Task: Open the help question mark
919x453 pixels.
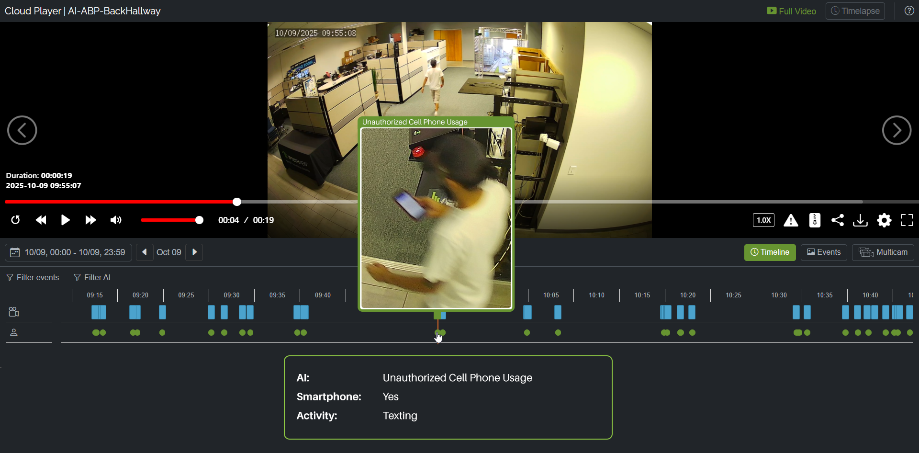Action: pyautogui.click(x=909, y=11)
